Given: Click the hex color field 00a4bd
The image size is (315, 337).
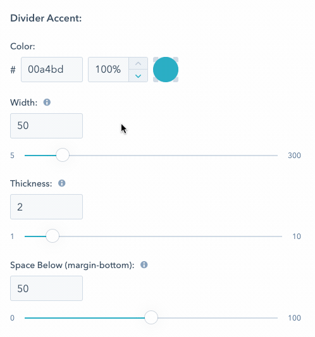Looking at the screenshot, I should (x=52, y=70).
